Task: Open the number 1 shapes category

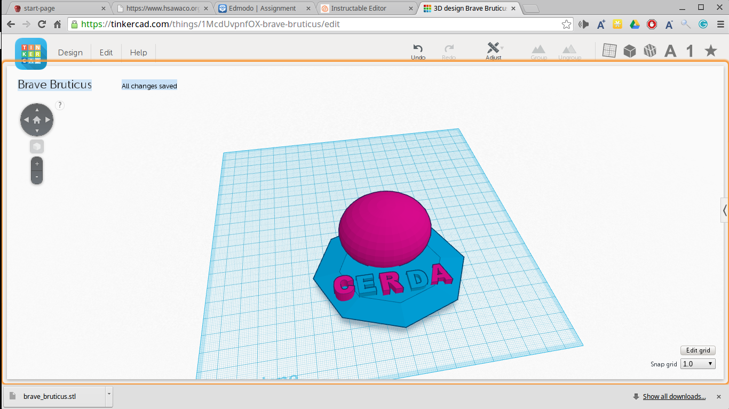Action: tap(690, 51)
